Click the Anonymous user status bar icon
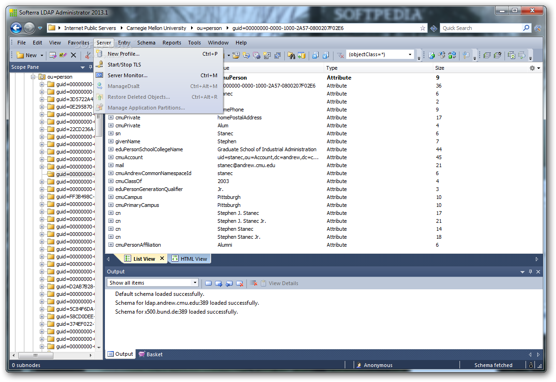The image size is (556, 382). pyautogui.click(x=359, y=365)
